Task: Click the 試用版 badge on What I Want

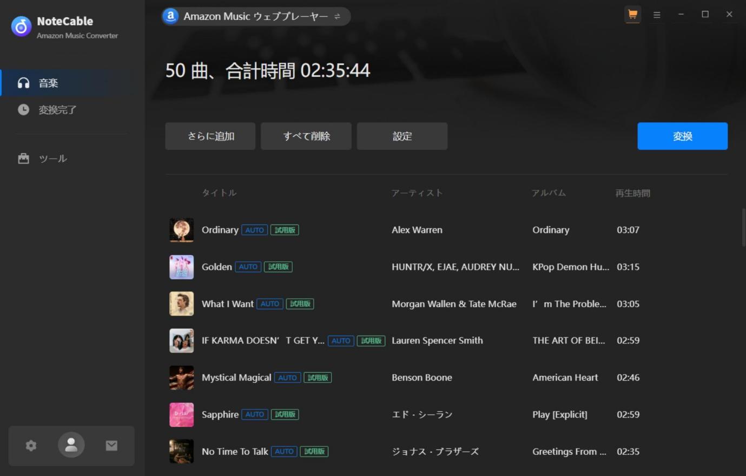Action: pos(300,304)
